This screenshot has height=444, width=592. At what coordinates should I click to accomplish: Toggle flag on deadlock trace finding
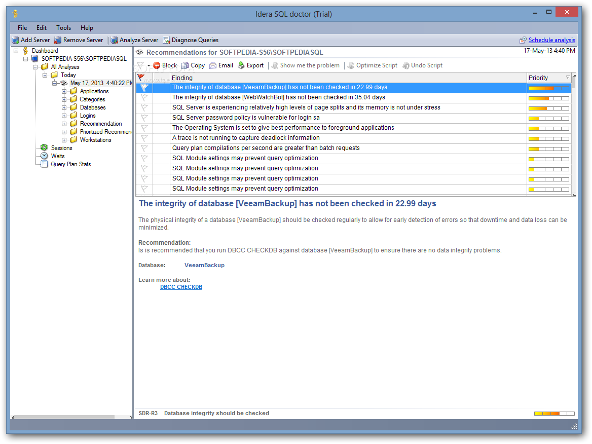(x=144, y=138)
